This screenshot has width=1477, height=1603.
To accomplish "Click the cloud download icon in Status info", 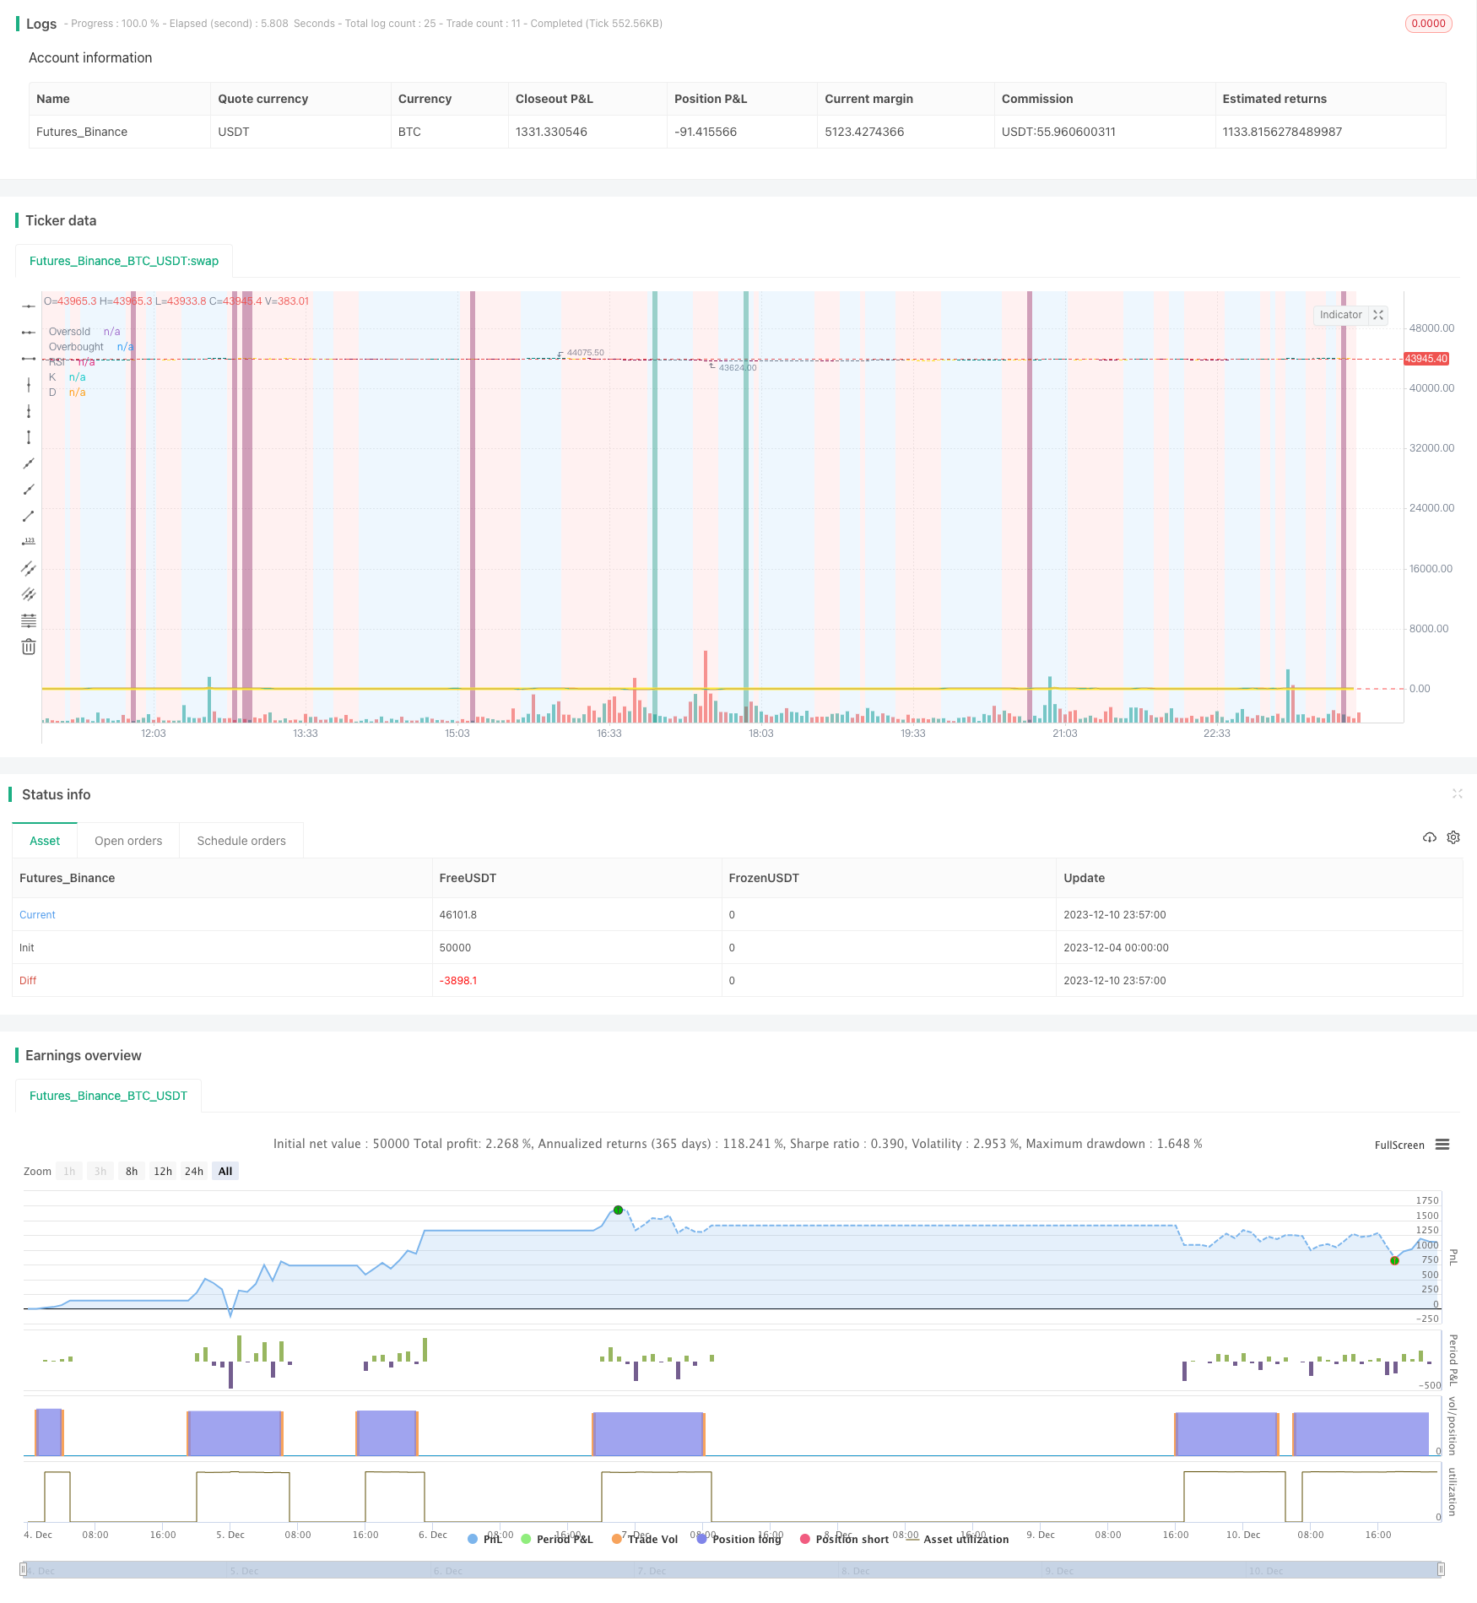I will [x=1429, y=837].
